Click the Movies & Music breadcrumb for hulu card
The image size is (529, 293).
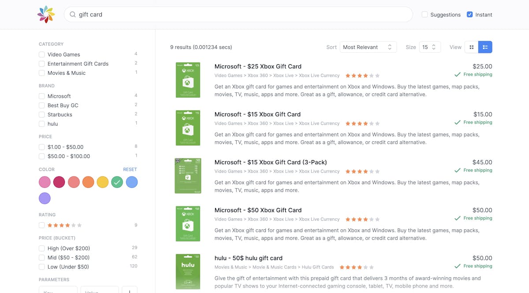[x=231, y=267]
